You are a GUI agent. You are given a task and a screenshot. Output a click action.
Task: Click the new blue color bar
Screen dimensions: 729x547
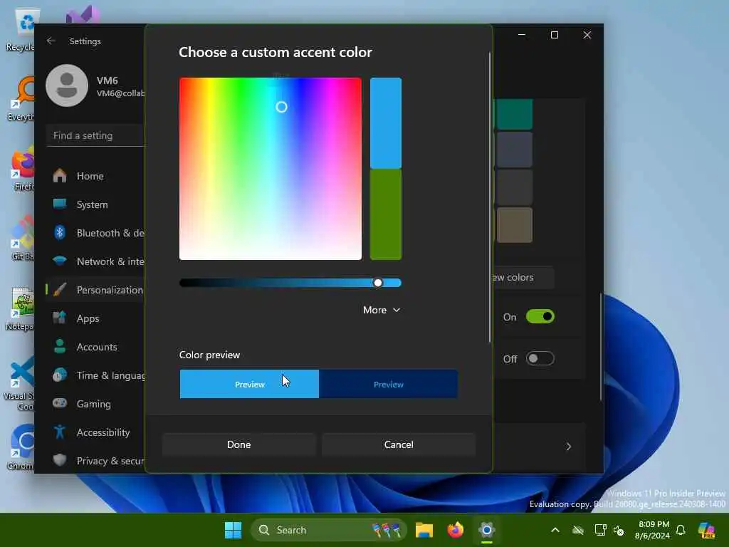point(386,123)
